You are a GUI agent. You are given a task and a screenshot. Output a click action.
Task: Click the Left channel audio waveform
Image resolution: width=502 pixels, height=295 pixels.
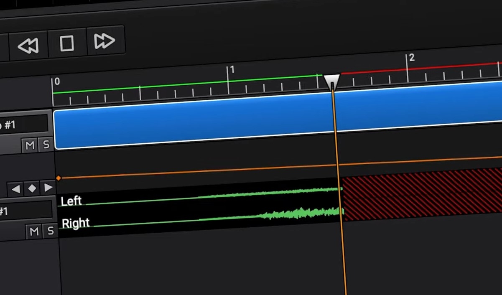click(x=272, y=193)
